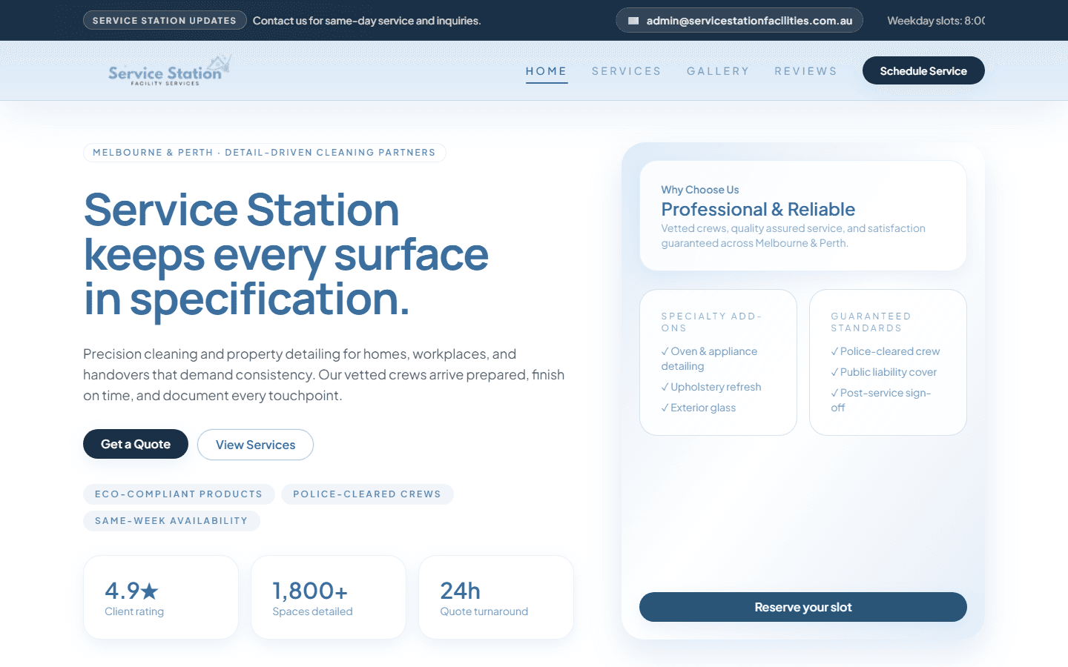1068x667 pixels.
Task: Click the Get a Quote button
Action: coord(136,444)
